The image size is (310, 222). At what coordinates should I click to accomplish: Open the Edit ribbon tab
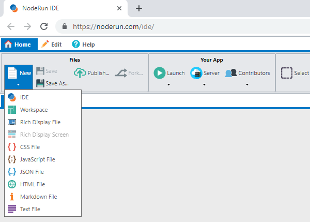[x=52, y=45]
